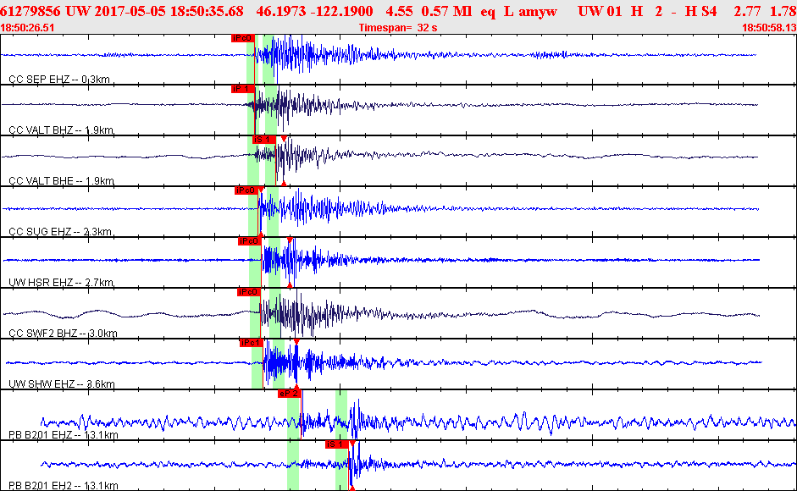Click the CC SEP EHZ -- 0.3km station label

[59, 80]
